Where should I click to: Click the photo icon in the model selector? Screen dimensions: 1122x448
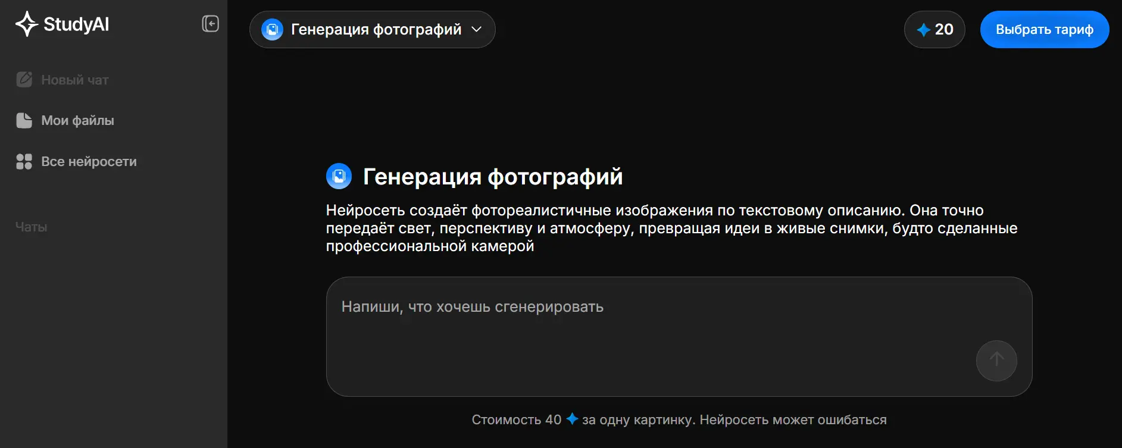point(273,30)
